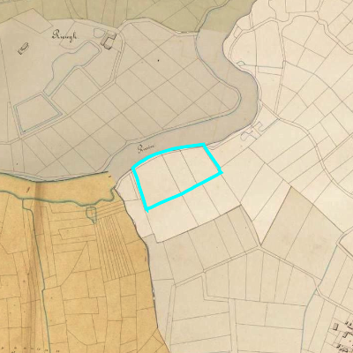Select the small building symbol near the left edge

click(x=24, y=49)
